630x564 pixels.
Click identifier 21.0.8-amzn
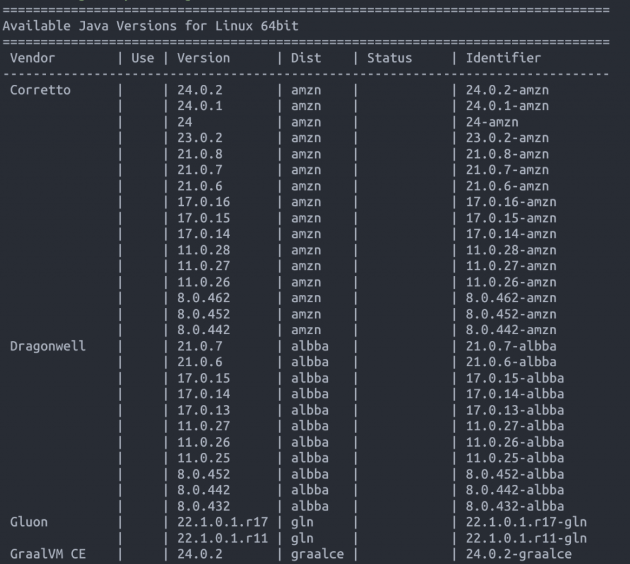tap(507, 154)
